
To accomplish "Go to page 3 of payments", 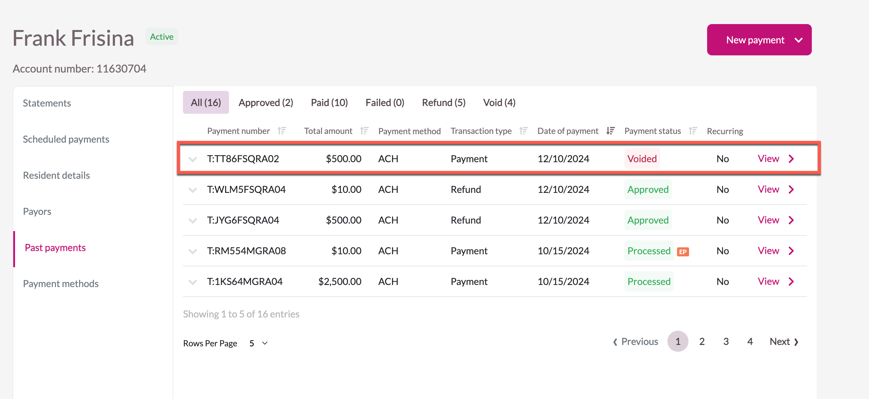I will click(726, 341).
